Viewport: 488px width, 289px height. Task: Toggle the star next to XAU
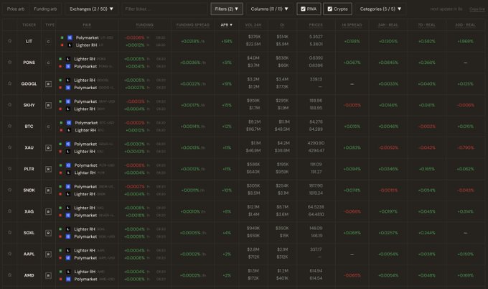tap(9, 147)
